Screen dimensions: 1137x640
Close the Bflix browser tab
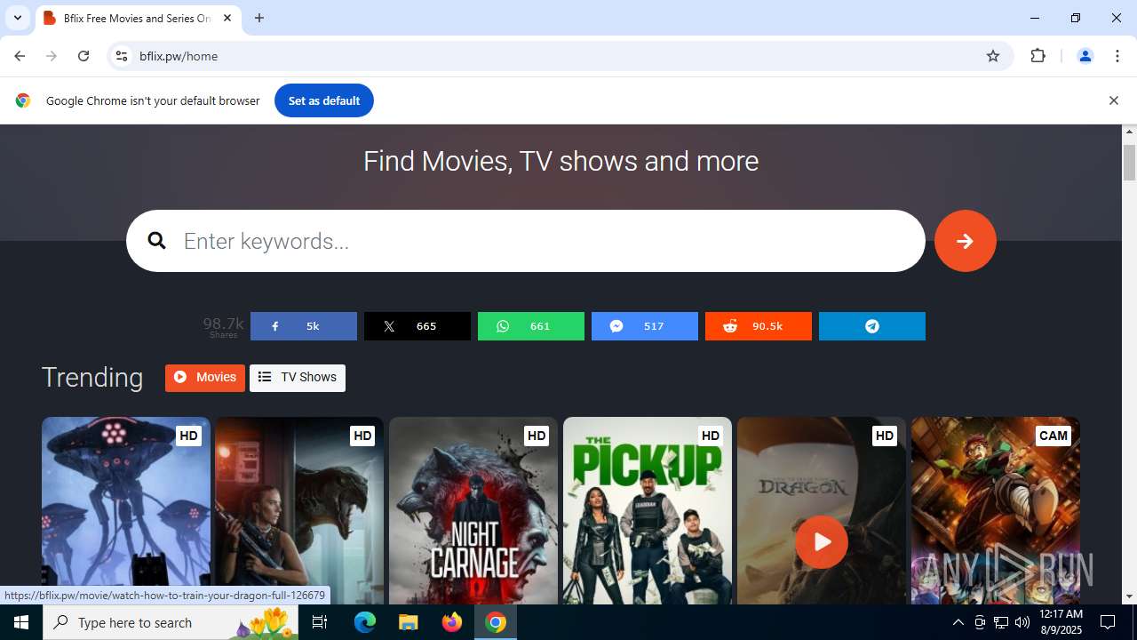227,18
